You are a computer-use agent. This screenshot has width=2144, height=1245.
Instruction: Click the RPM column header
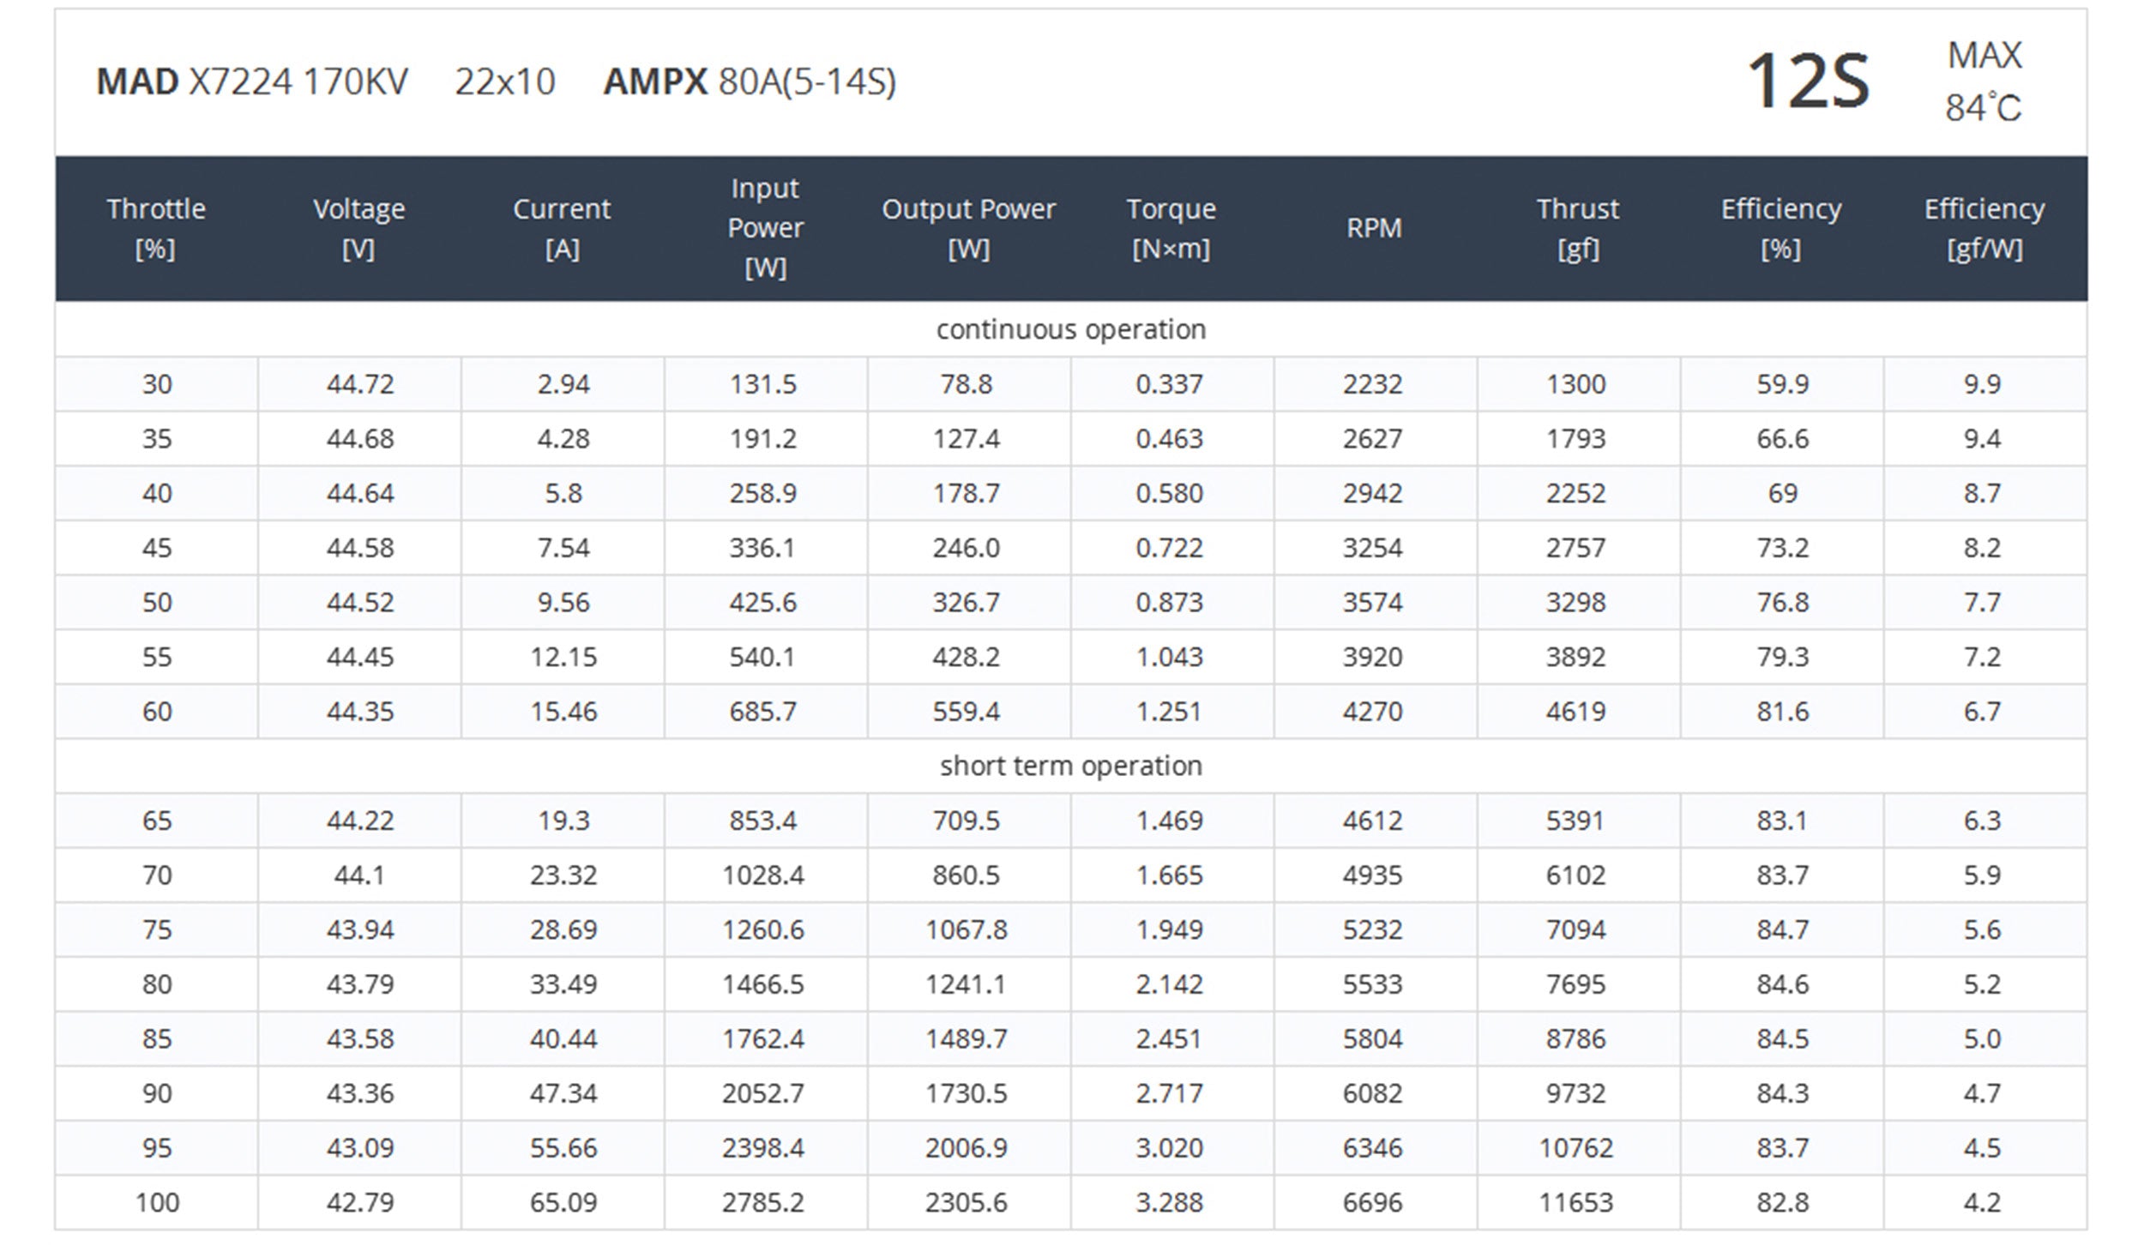1374,228
